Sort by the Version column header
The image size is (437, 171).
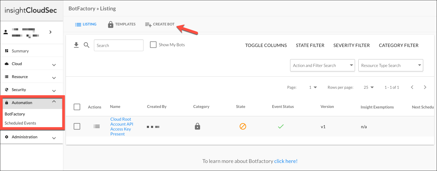point(327,107)
